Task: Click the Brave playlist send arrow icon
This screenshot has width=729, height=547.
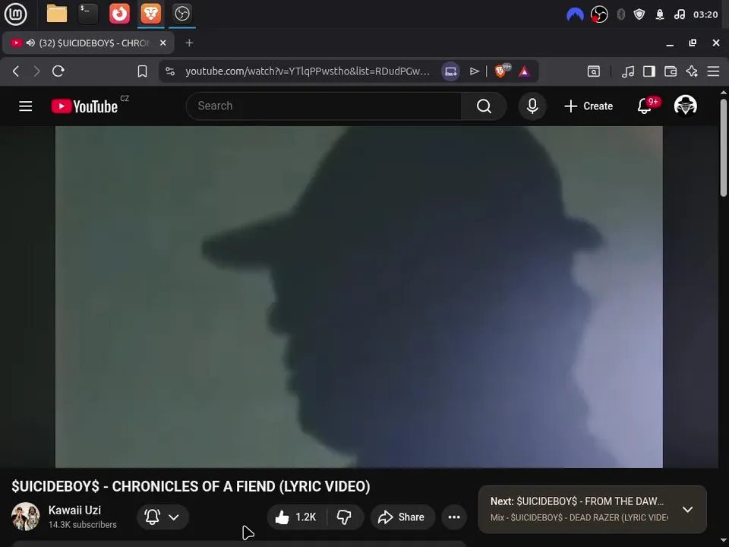Action: pos(474,71)
